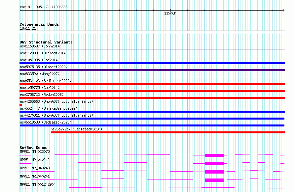
Task: Open variant nsv5975135 (Almarri2020) label
Action: (44, 67)
